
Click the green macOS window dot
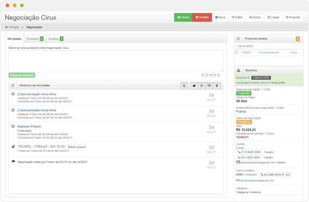(22, 5)
